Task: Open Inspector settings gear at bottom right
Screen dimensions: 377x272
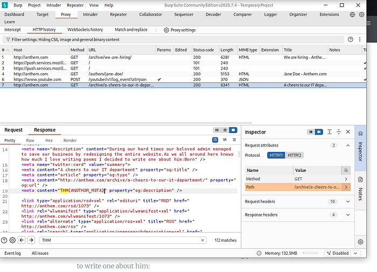Action: pos(360,242)
